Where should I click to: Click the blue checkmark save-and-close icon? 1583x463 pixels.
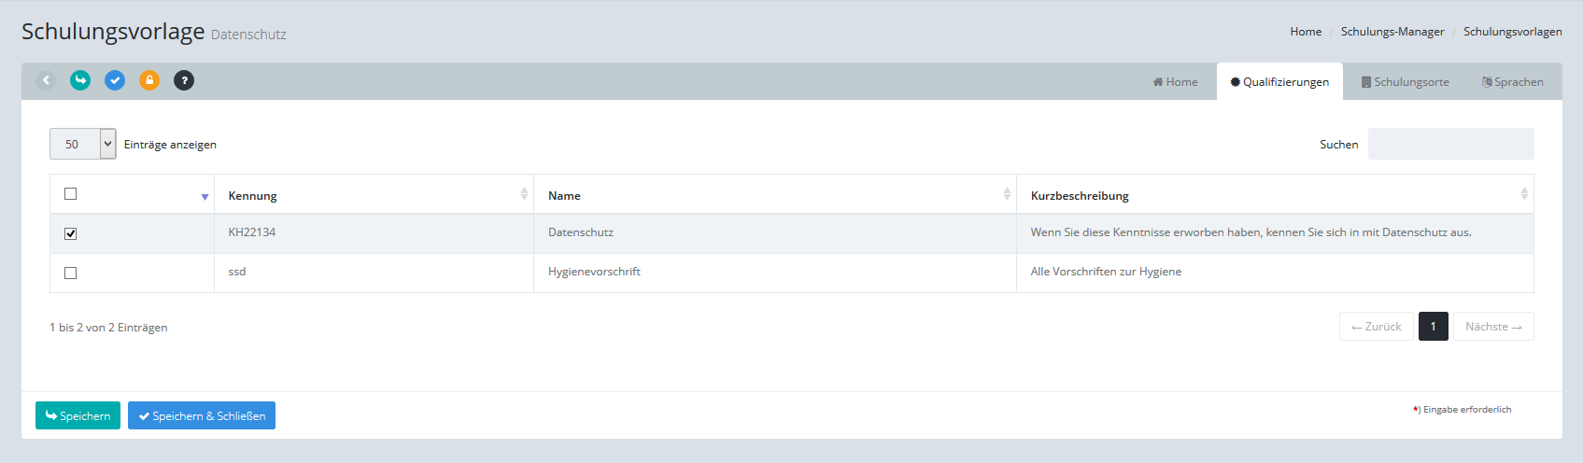[115, 80]
